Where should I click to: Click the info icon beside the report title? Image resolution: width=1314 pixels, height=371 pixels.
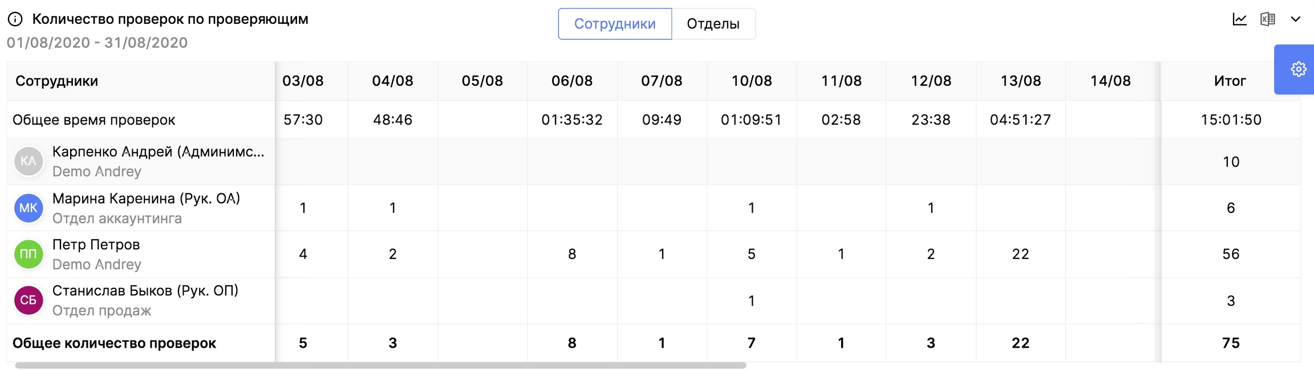(15, 19)
